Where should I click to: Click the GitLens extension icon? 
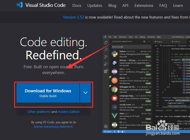(x=114, y=63)
